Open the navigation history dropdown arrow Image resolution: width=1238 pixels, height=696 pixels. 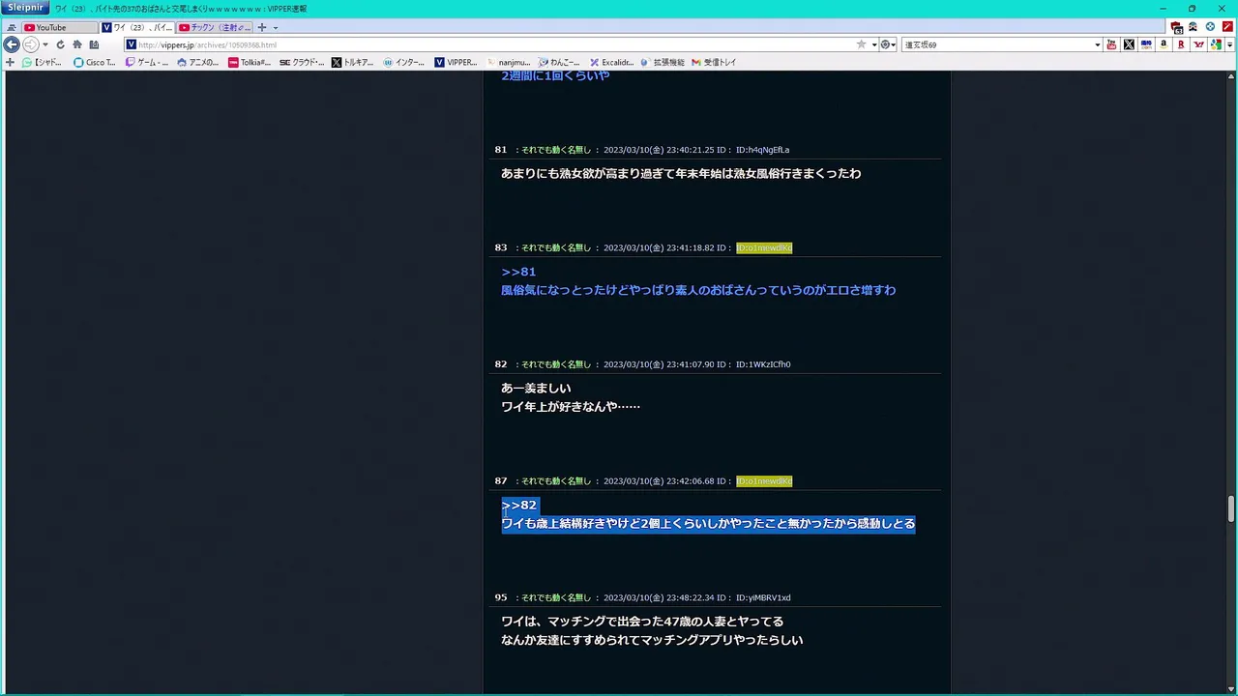(x=45, y=44)
